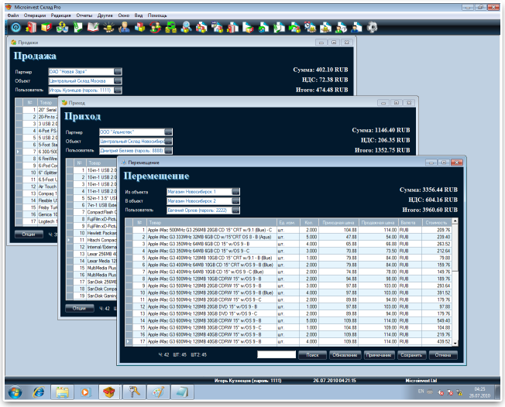
Task: Click the Microinvest red box taskbar icon
Action: point(109,392)
